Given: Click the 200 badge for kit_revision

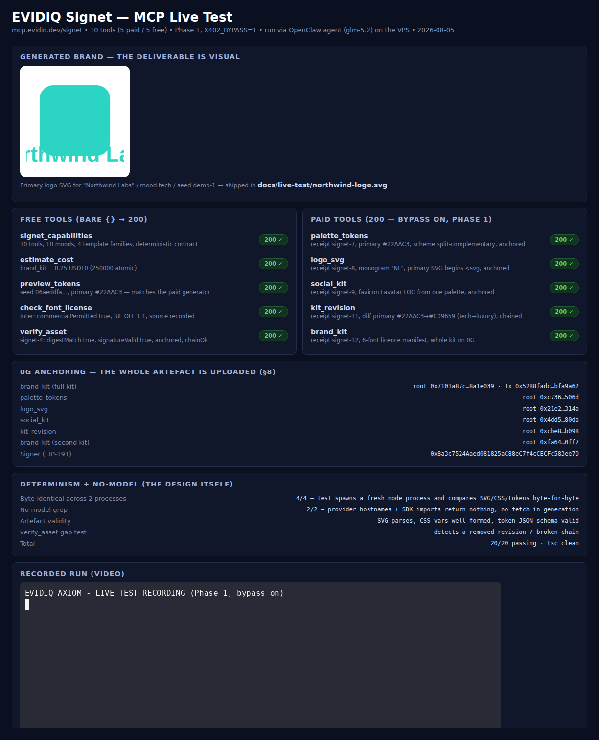Looking at the screenshot, I should click(x=564, y=312).
